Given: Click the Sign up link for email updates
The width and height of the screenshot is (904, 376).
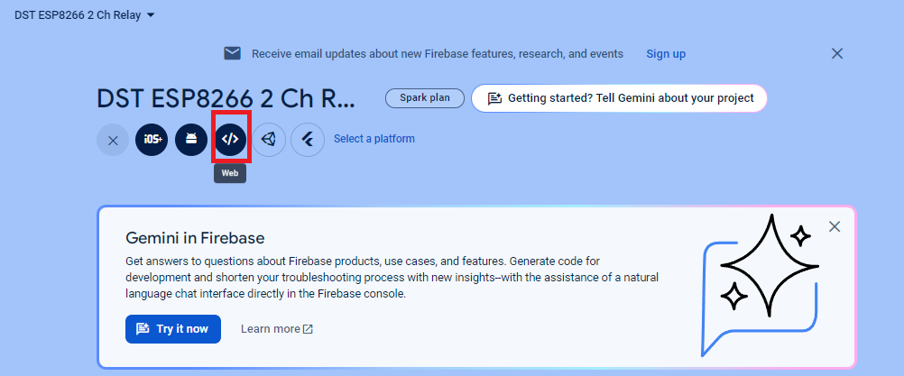Looking at the screenshot, I should [x=666, y=54].
